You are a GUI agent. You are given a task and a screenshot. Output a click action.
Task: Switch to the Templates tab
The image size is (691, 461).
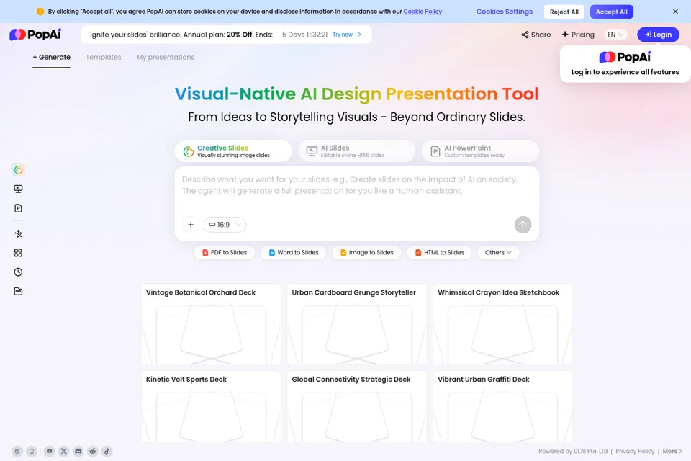104,58
